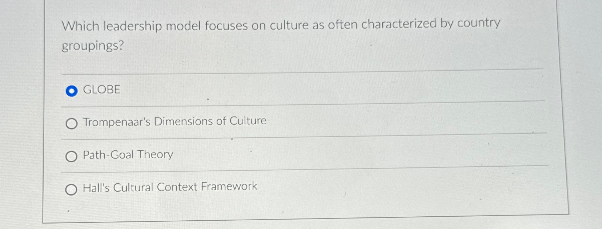The image size is (602, 229).
Task: Click the word 'Hall's' in the last option
Action: point(96,188)
